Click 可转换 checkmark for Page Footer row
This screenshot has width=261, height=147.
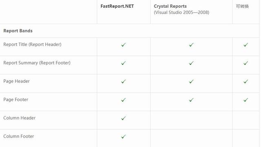coord(246,100)
